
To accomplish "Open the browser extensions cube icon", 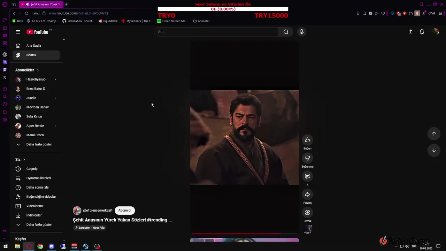I will pos(411,13).
